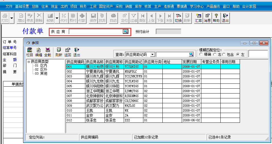Image resolution: width=272 pixels, height=144 pixels.
Task: Open the 查询 field dropdown 供应商助记码
Action: (x=153, y=55)
